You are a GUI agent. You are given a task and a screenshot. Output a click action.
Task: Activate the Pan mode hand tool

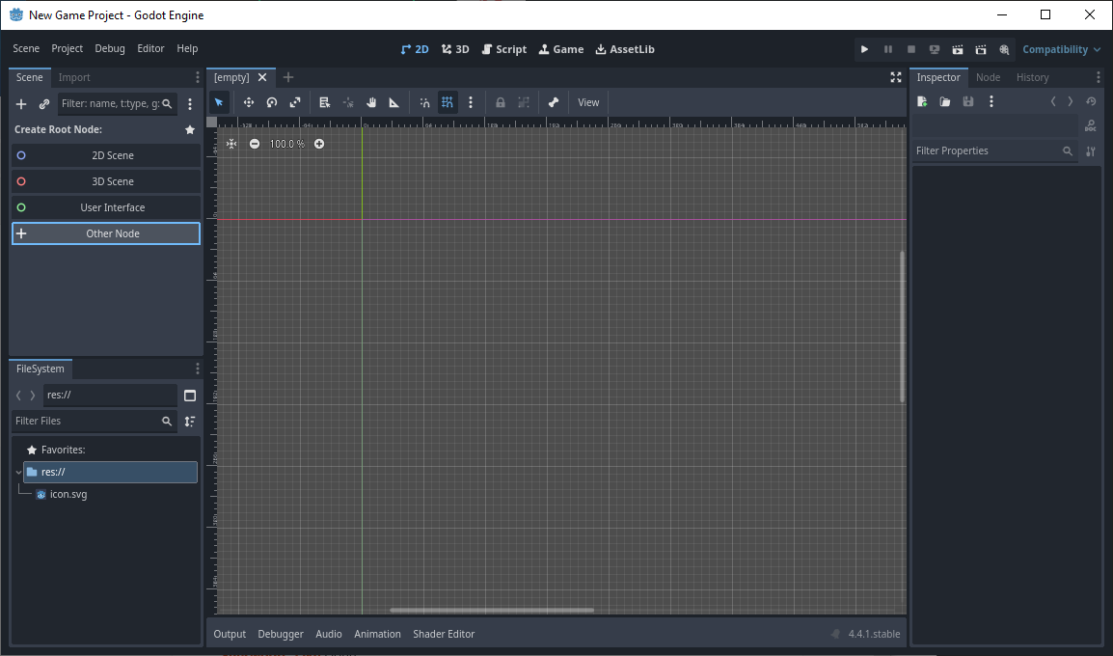click(371, 102)
